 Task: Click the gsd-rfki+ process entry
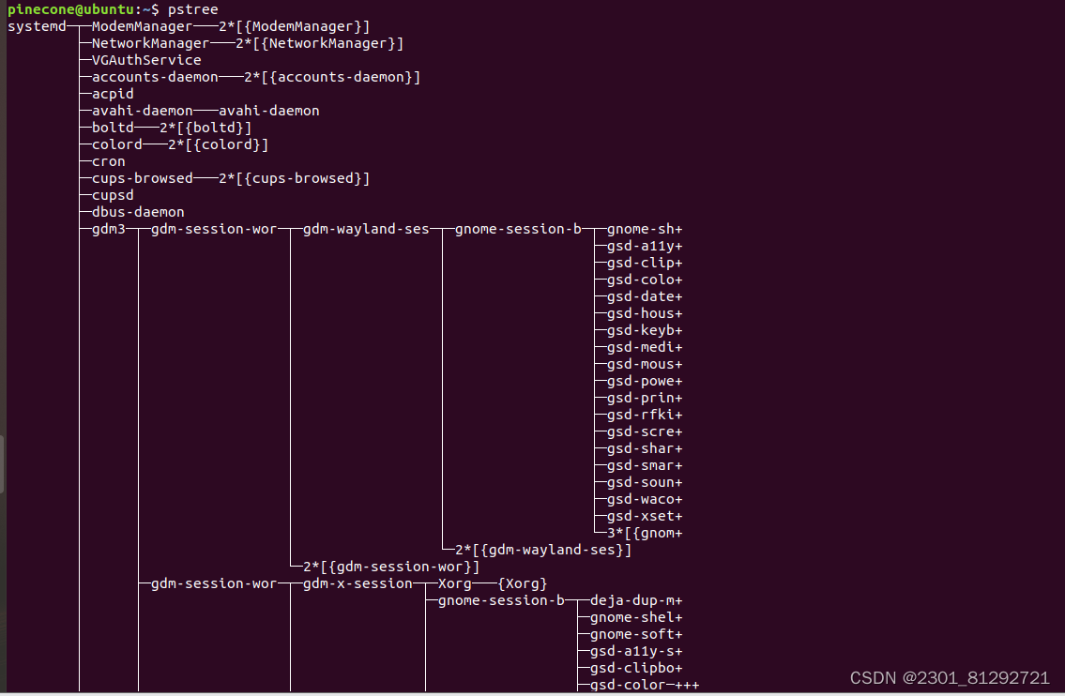pyautogui.click(x=645, y=415)
